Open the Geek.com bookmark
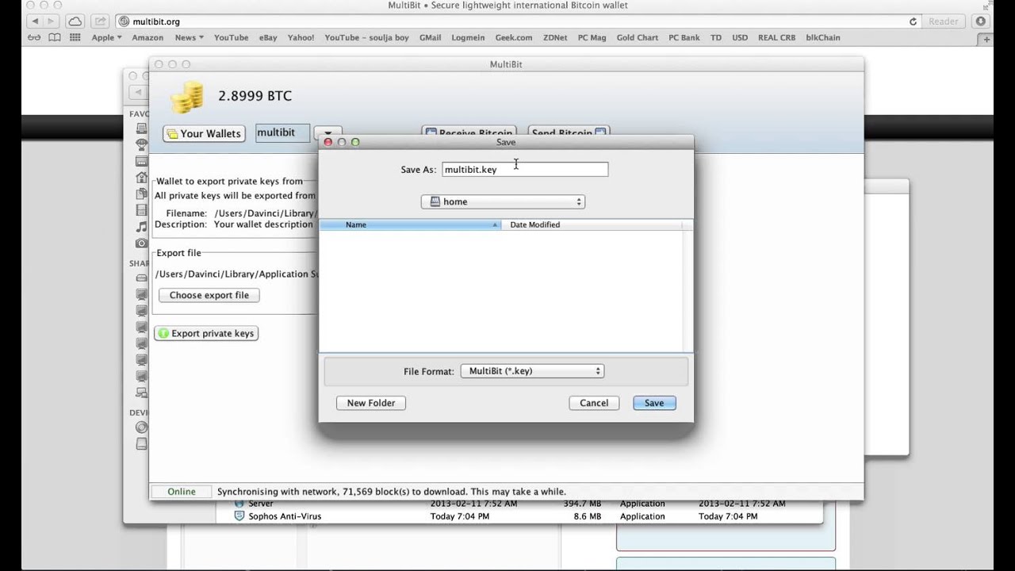The width and height of the screenshot is (1015, 571). [514, 37]
